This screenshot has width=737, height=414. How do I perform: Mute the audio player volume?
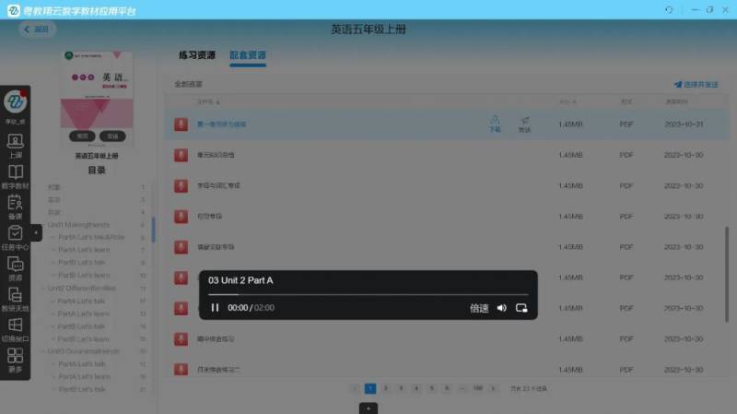pos(502,308)
